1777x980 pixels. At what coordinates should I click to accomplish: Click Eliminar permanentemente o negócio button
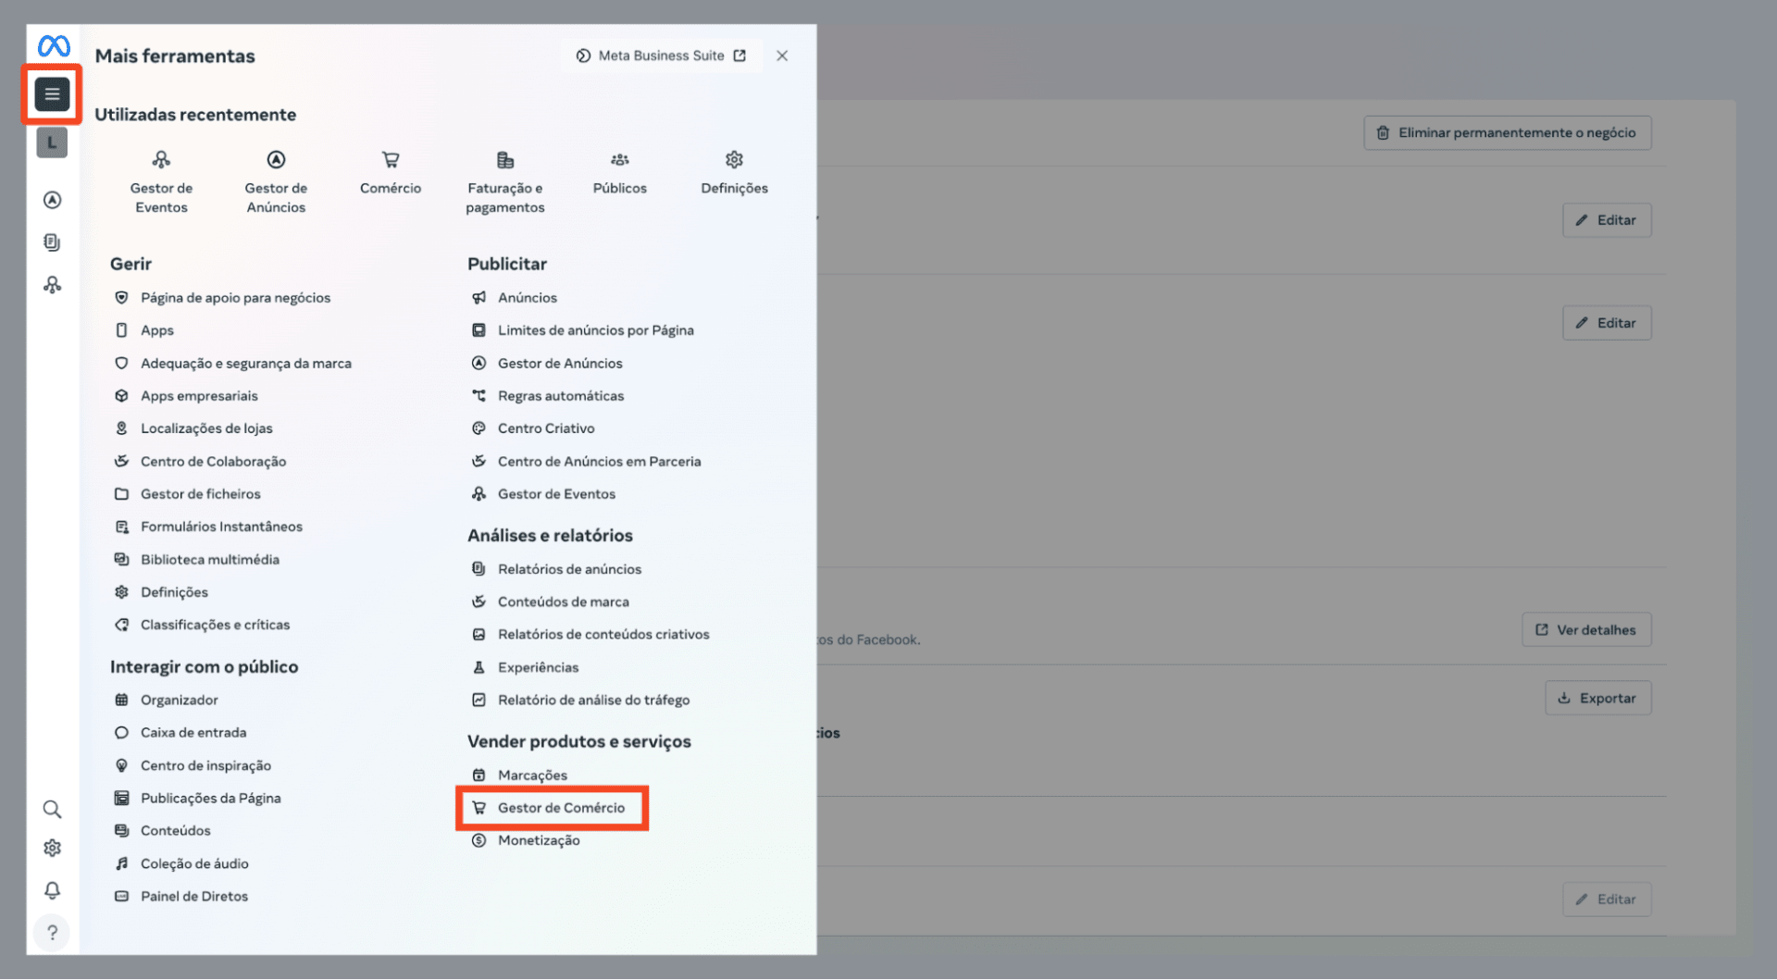click(1507, 132)
